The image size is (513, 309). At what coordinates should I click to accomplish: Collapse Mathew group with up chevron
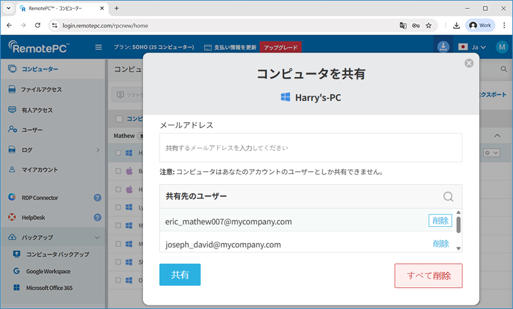(498, 136)
